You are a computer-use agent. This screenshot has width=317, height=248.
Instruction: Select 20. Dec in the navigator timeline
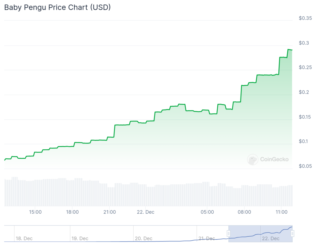point(143,238)
